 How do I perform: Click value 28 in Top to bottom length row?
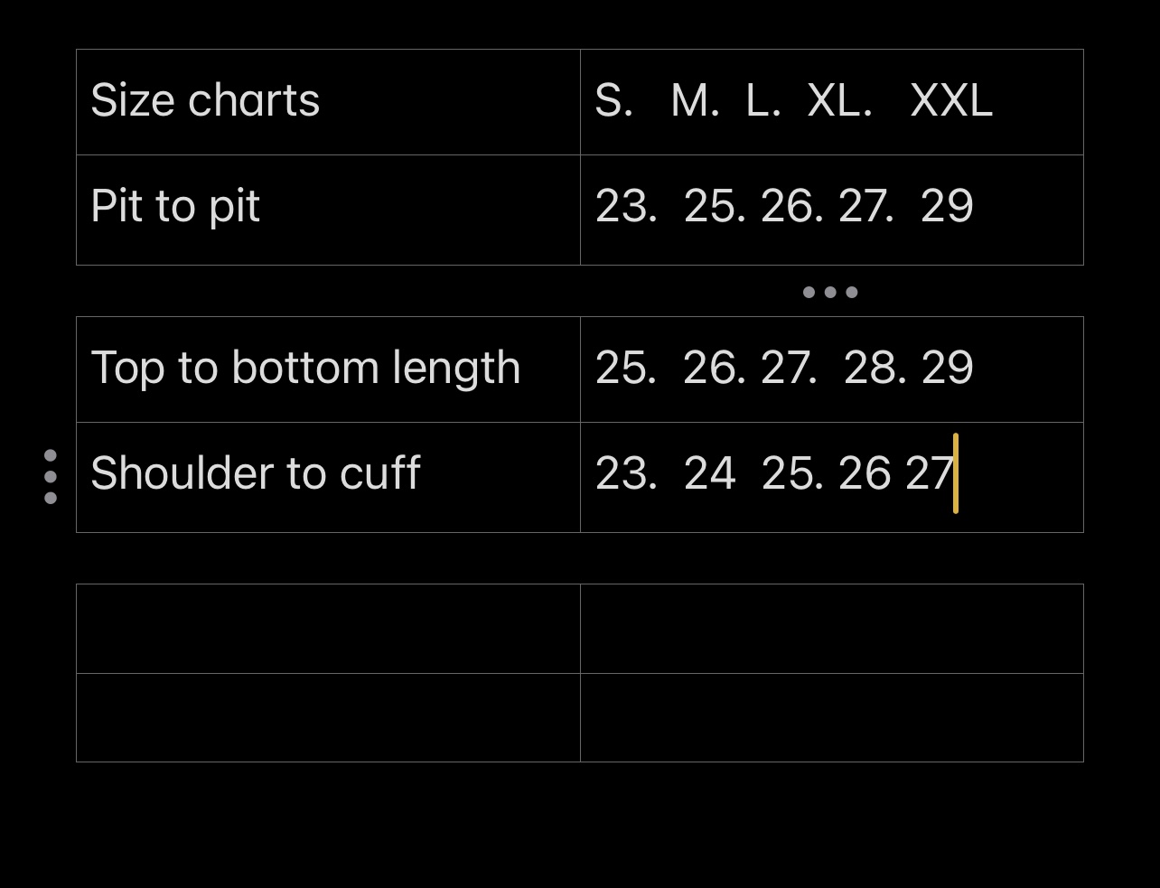tap(875, 369)
